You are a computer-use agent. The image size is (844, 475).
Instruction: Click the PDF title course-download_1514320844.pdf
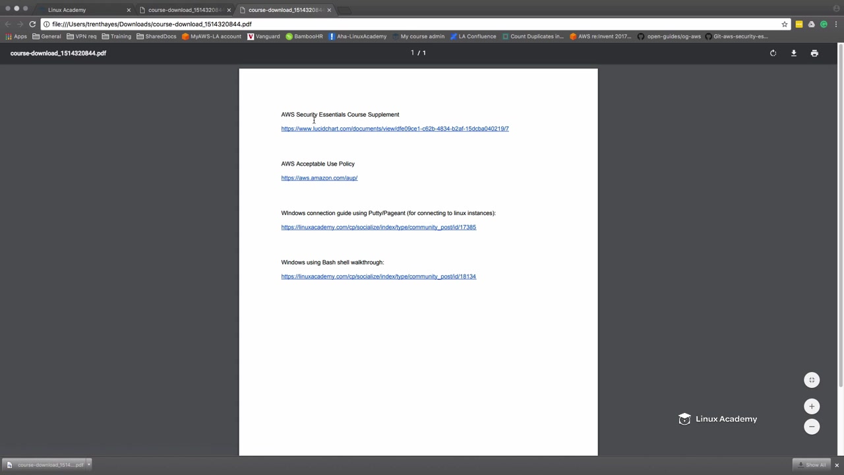tap(58, 53)
